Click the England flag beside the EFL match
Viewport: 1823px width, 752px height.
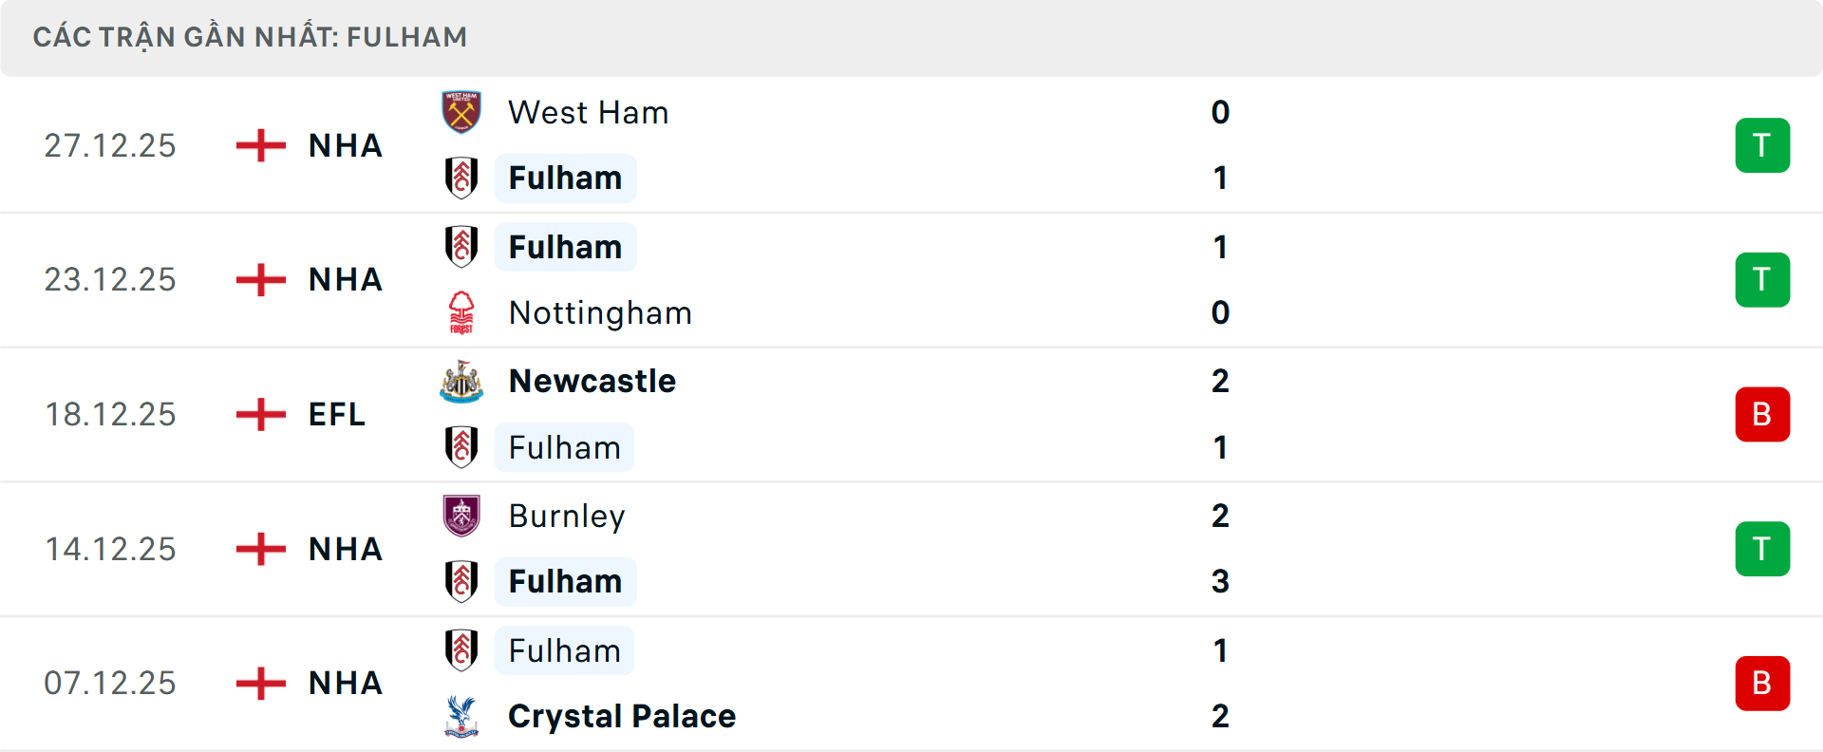click(x=259, y=413)
